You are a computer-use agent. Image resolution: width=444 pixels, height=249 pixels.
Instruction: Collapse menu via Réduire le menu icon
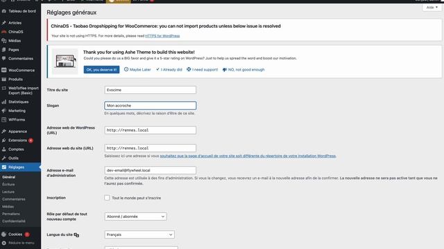click(x=3, y=243)
